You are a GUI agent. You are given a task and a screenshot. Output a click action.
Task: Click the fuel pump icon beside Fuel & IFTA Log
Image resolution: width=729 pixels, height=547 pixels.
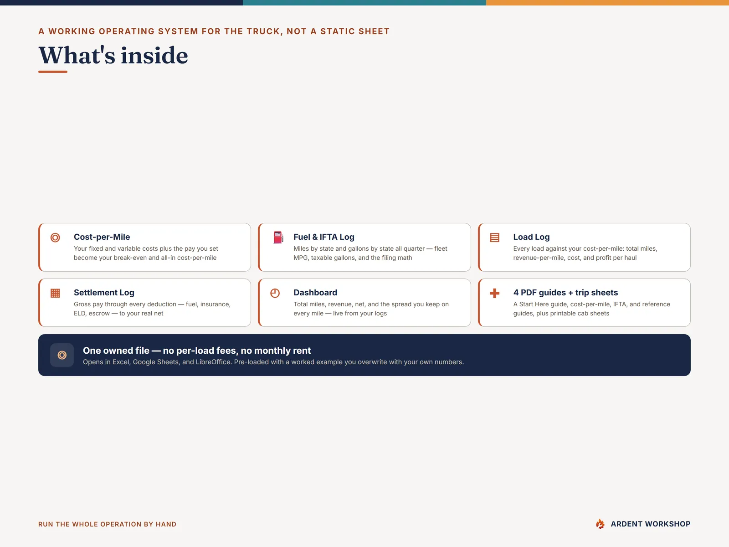click(278, 237)
